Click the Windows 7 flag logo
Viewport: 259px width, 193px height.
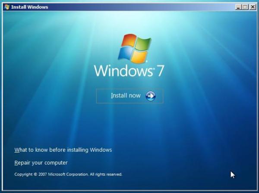[134, 48]
